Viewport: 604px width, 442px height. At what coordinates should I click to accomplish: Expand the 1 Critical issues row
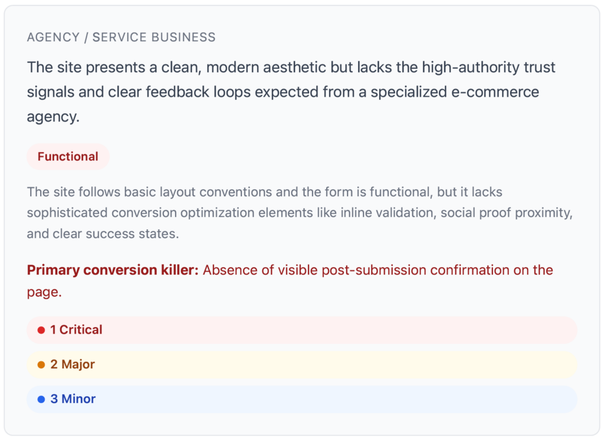point(301,330)
